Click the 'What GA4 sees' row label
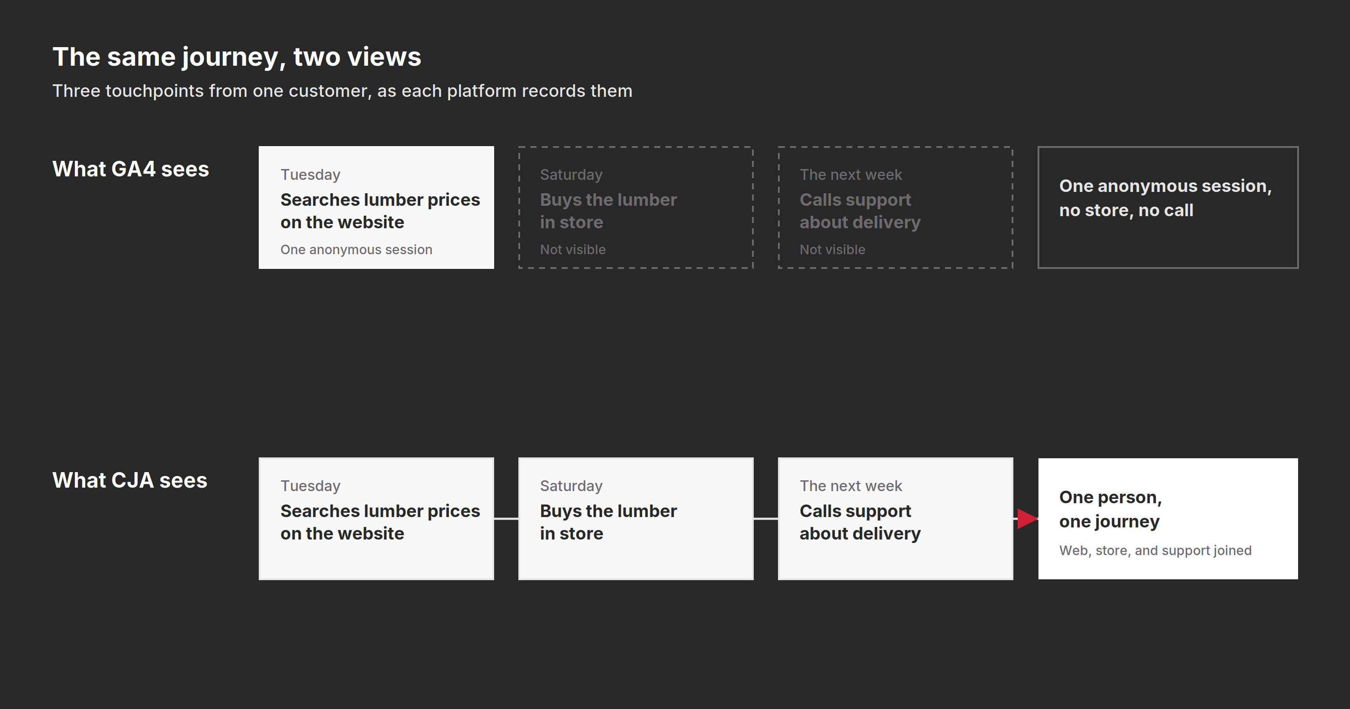The height and width of the screenshot is (709, 1350). point(131,169)
